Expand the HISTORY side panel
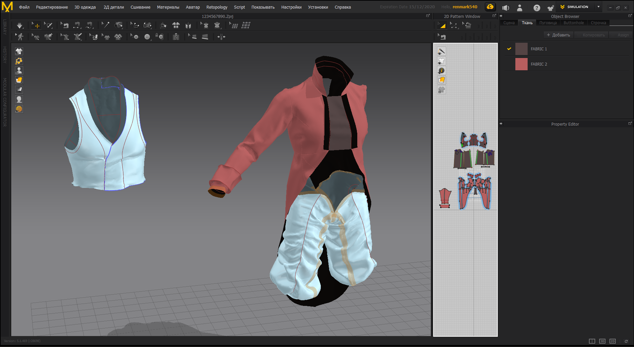 (x=5, y=55)
